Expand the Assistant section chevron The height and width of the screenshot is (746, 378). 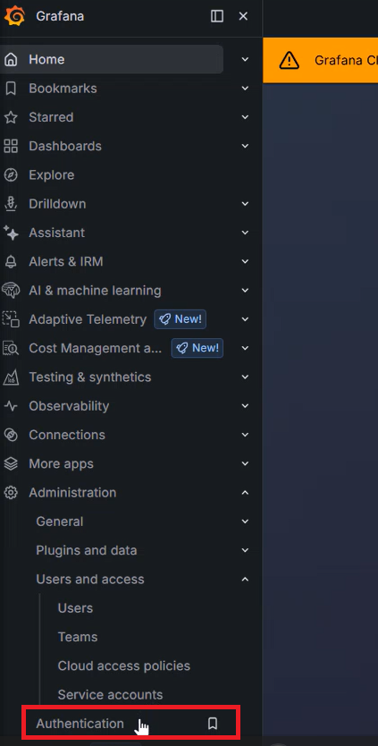click(246, 233)
